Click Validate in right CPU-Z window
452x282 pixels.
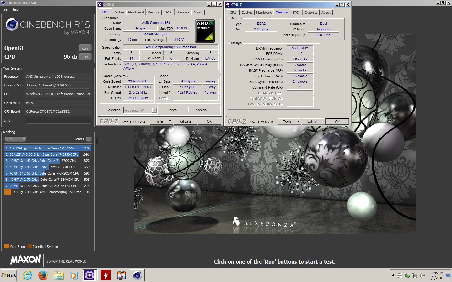313,122
